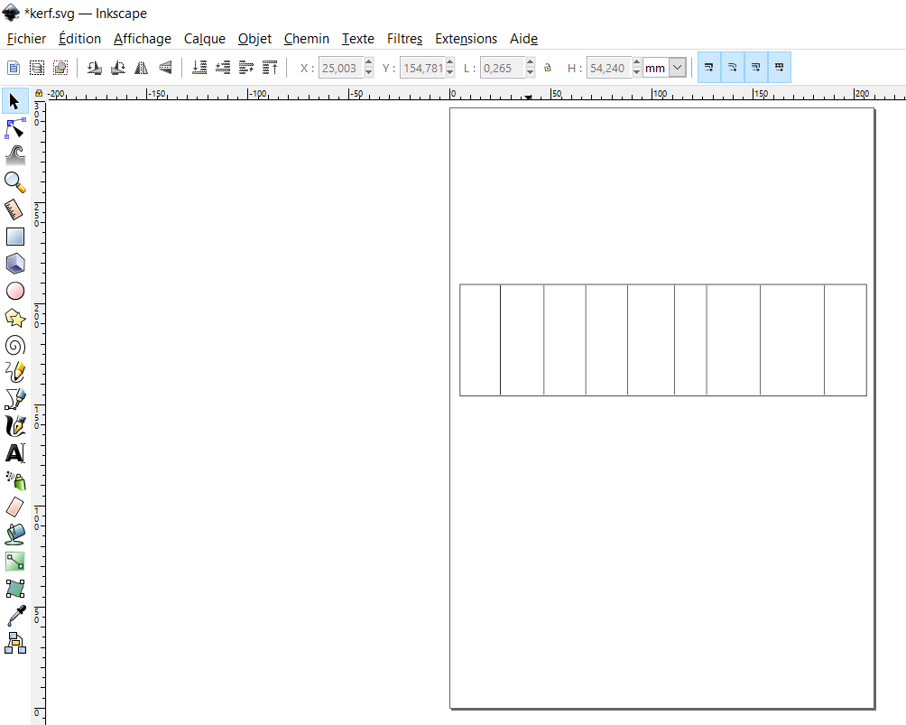Screen dimensions: 906x725
Task: Select the Zoom magnifier tool
Action: pyautogui.click(x=15, y=182)
